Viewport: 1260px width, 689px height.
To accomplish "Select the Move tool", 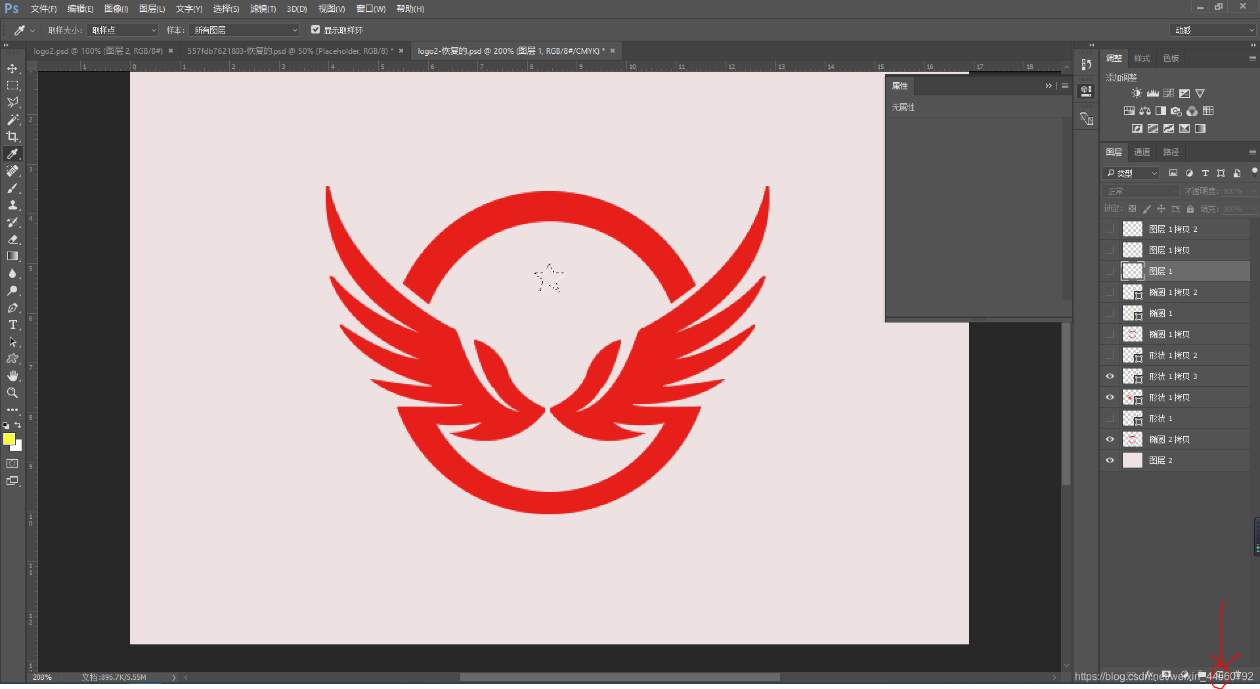I will pos(12,68).
